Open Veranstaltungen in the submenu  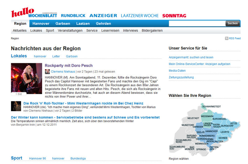point(70,31)
